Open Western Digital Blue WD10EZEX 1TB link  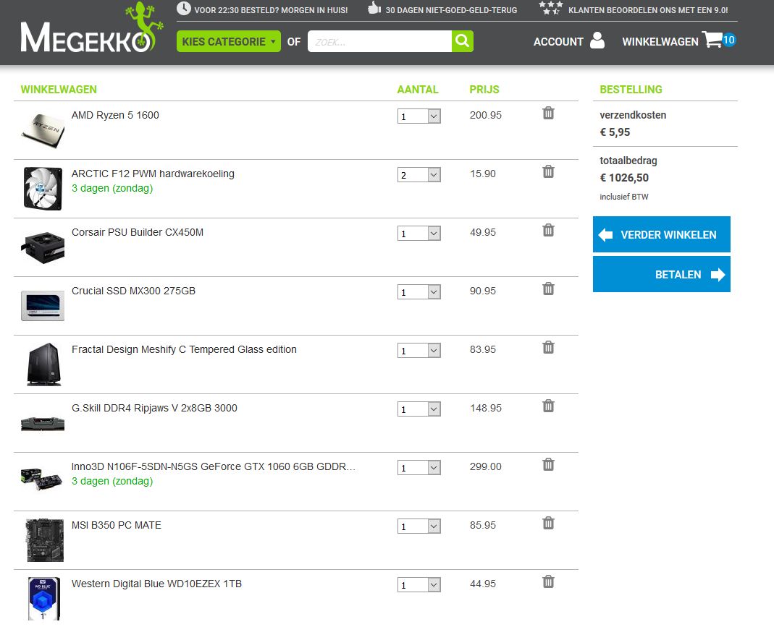pos(156,584)
